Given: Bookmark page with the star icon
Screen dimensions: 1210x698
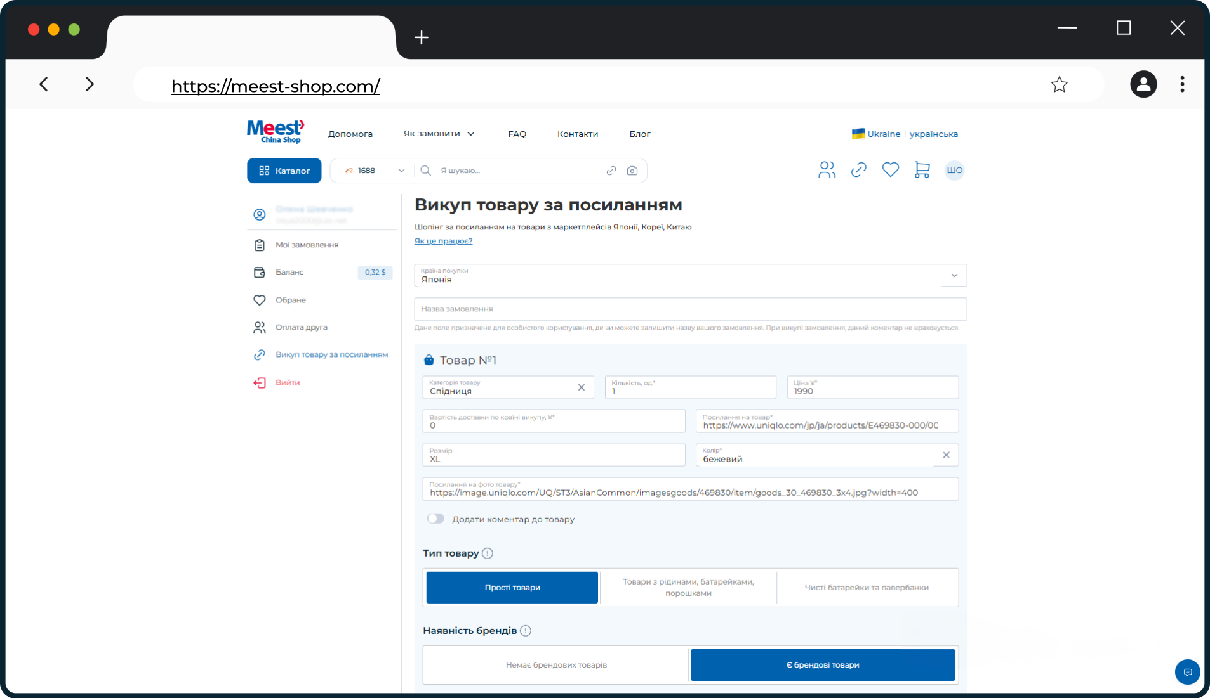Looking at the screenshot, I should pos(1060,84).
